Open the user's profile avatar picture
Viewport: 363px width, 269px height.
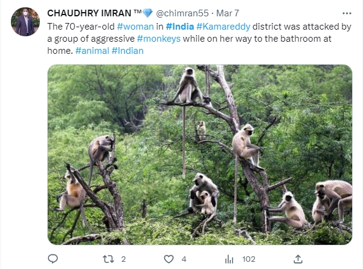(25, 22)
